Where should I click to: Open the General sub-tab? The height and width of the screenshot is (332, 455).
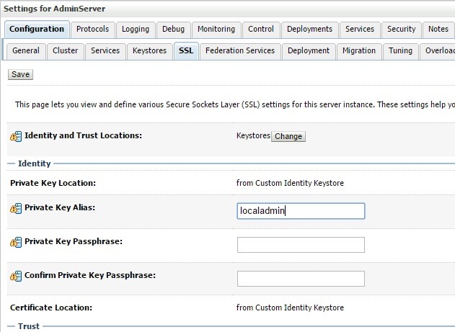(26, 51)
